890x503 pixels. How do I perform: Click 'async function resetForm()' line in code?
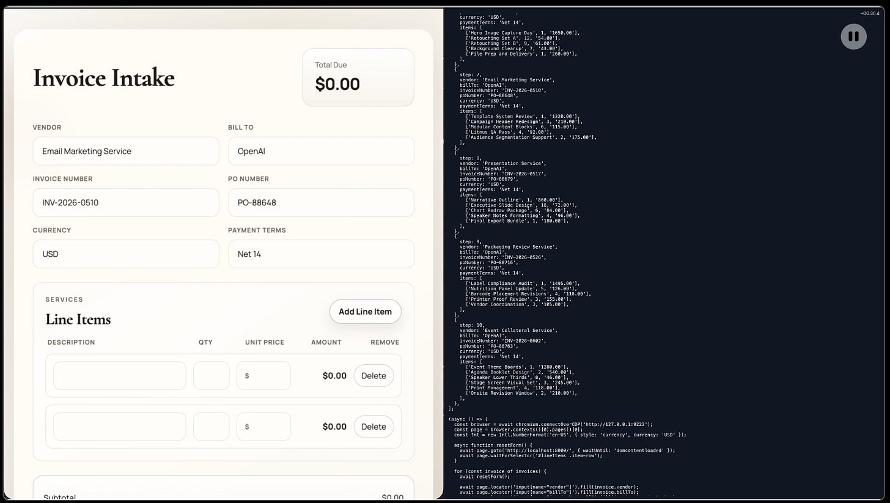pos(493,445)
